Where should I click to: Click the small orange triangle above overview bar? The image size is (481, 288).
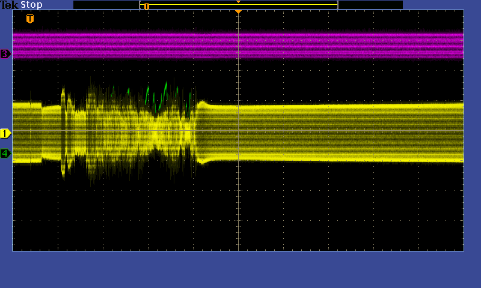[239, 2]
